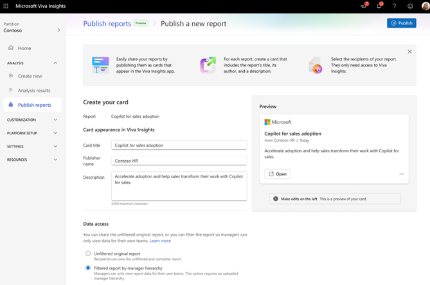Click the Data access heading
Viewport: 430px width, 285px height.
[x=96, y=224]
